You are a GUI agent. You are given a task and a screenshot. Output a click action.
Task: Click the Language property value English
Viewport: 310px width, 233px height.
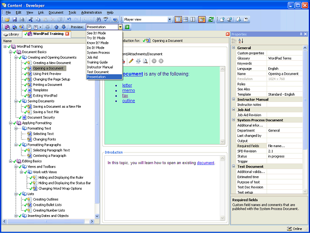tap(274, 69)
